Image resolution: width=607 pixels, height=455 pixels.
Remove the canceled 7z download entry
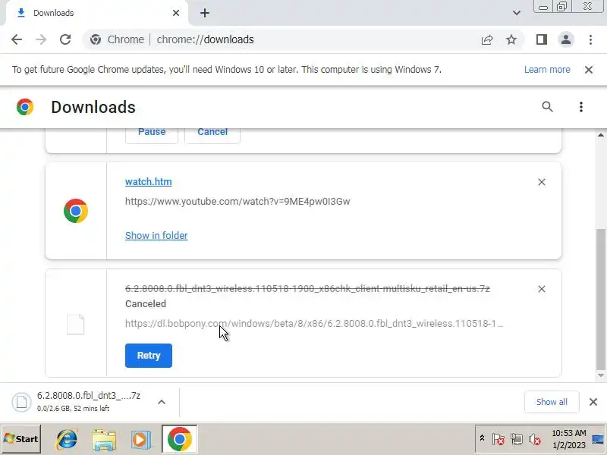542,289
